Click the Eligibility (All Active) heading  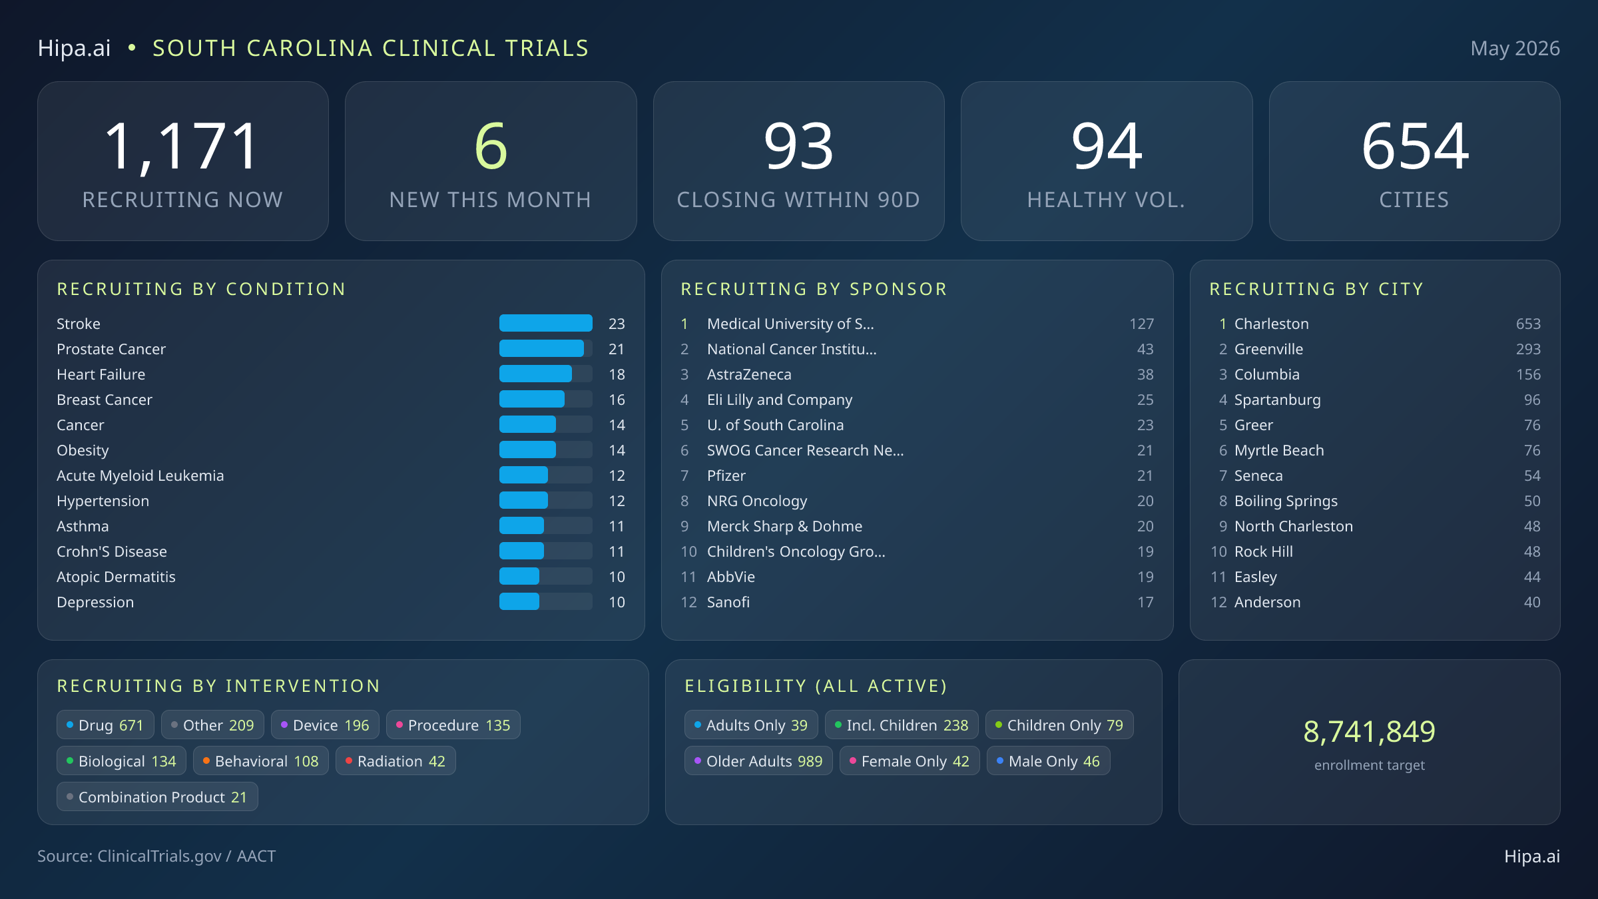click(x=816, y=686)
